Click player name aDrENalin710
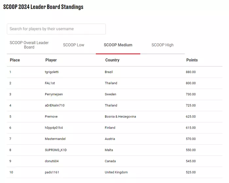Screen dimensions: 229x183 click(55, 105)
